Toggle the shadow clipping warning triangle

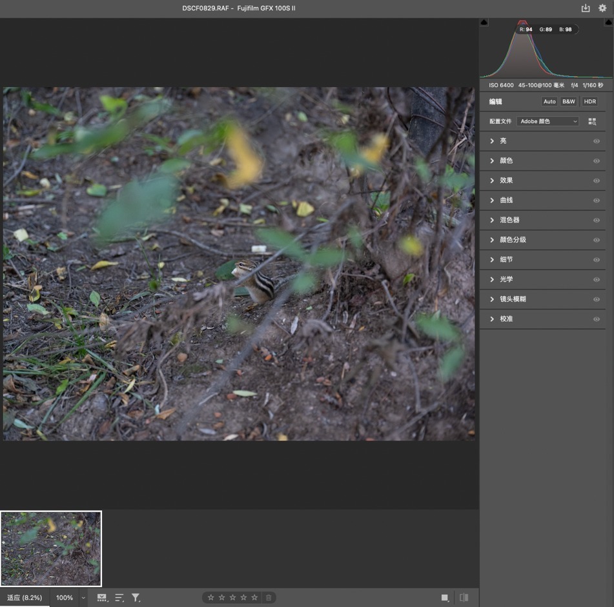(x=484, y=23)
